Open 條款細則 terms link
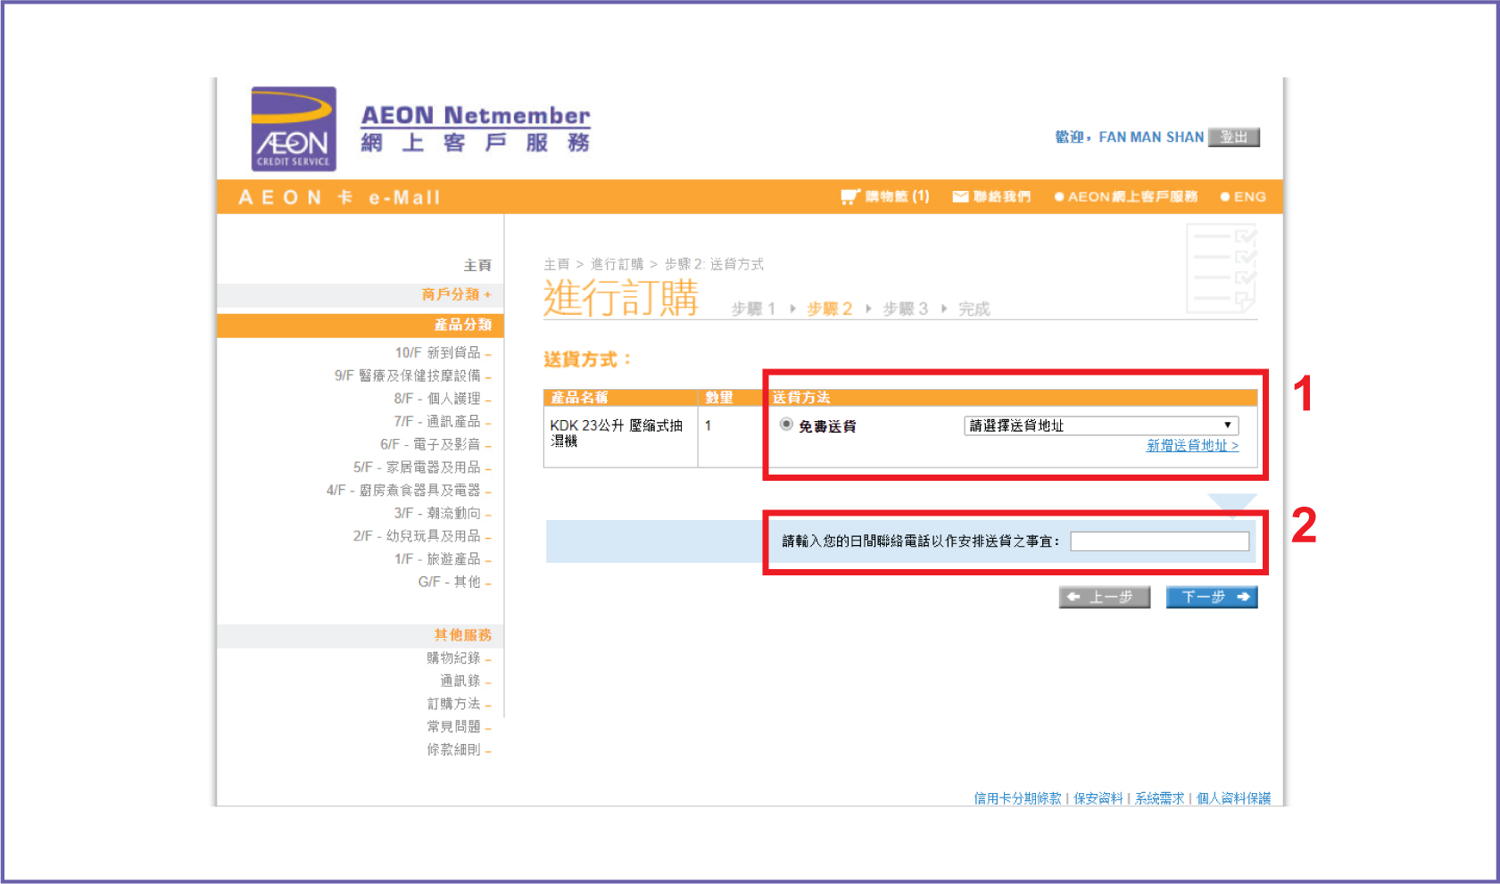The width and height of the screenshot is (1500, 884). point(459,750)
